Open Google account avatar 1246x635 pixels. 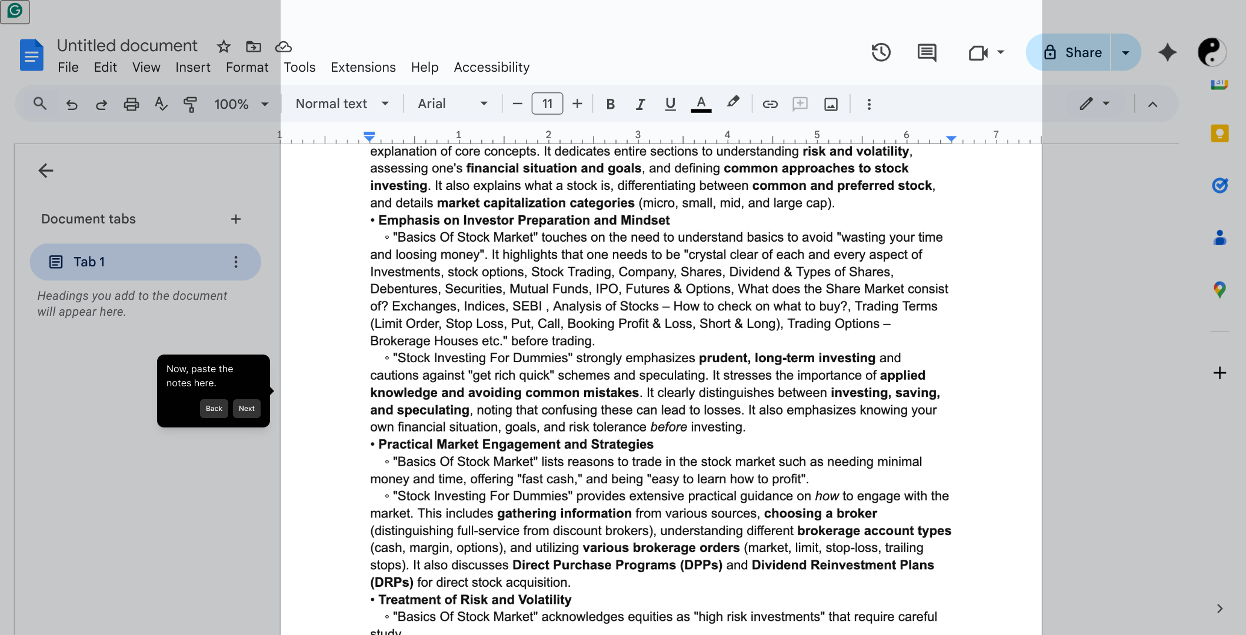(x=1212, y=52)
